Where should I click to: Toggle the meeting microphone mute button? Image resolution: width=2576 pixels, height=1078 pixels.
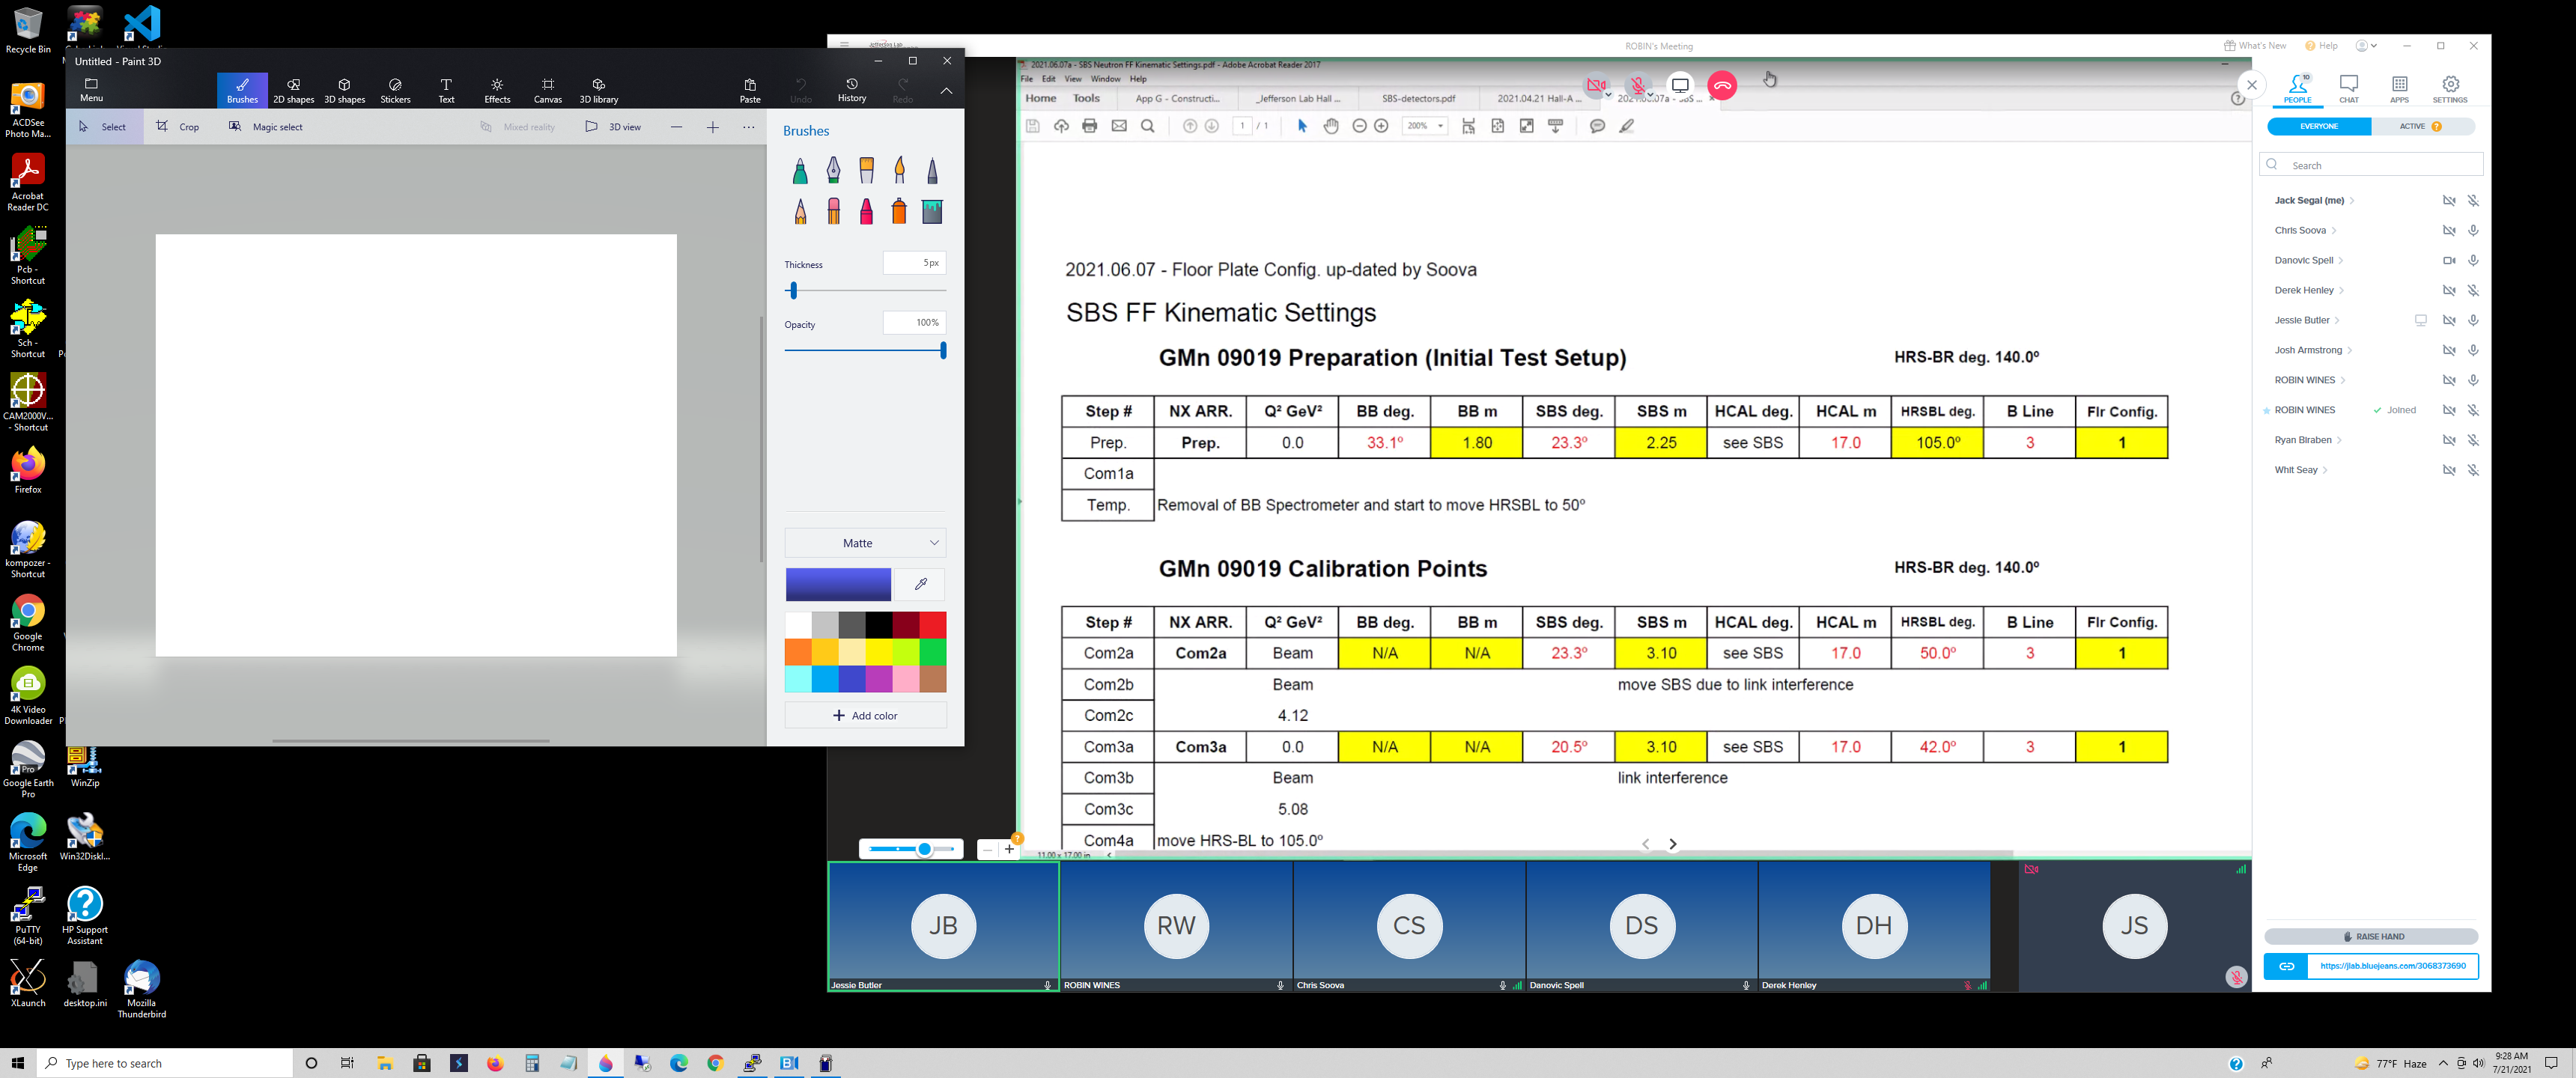pos(1638,86)
